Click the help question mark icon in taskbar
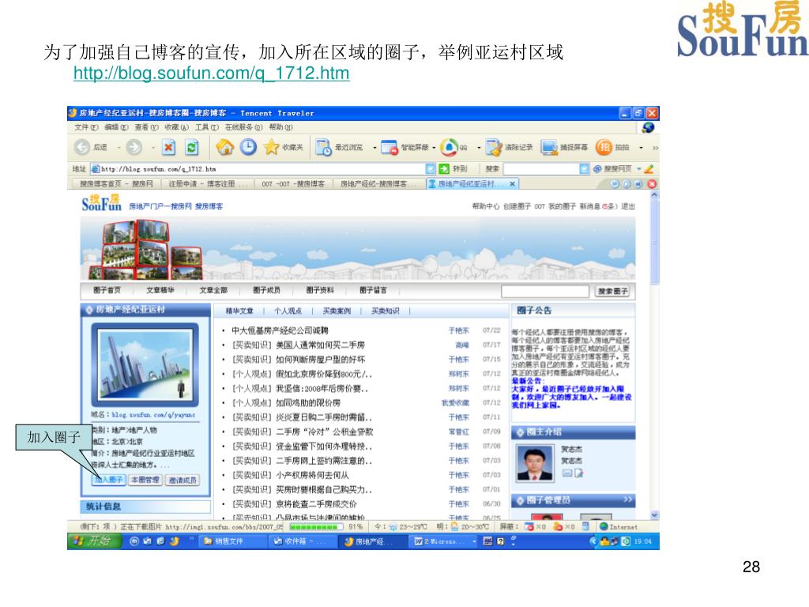This screenshot has width=809, height=607. pos(500,541)
